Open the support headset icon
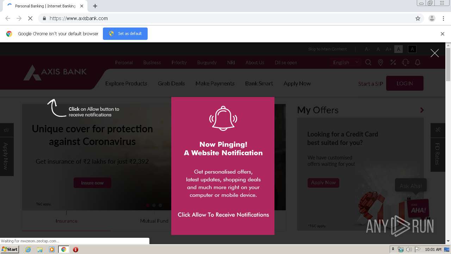Screen dimensions: 451x254 click(405, 62)
